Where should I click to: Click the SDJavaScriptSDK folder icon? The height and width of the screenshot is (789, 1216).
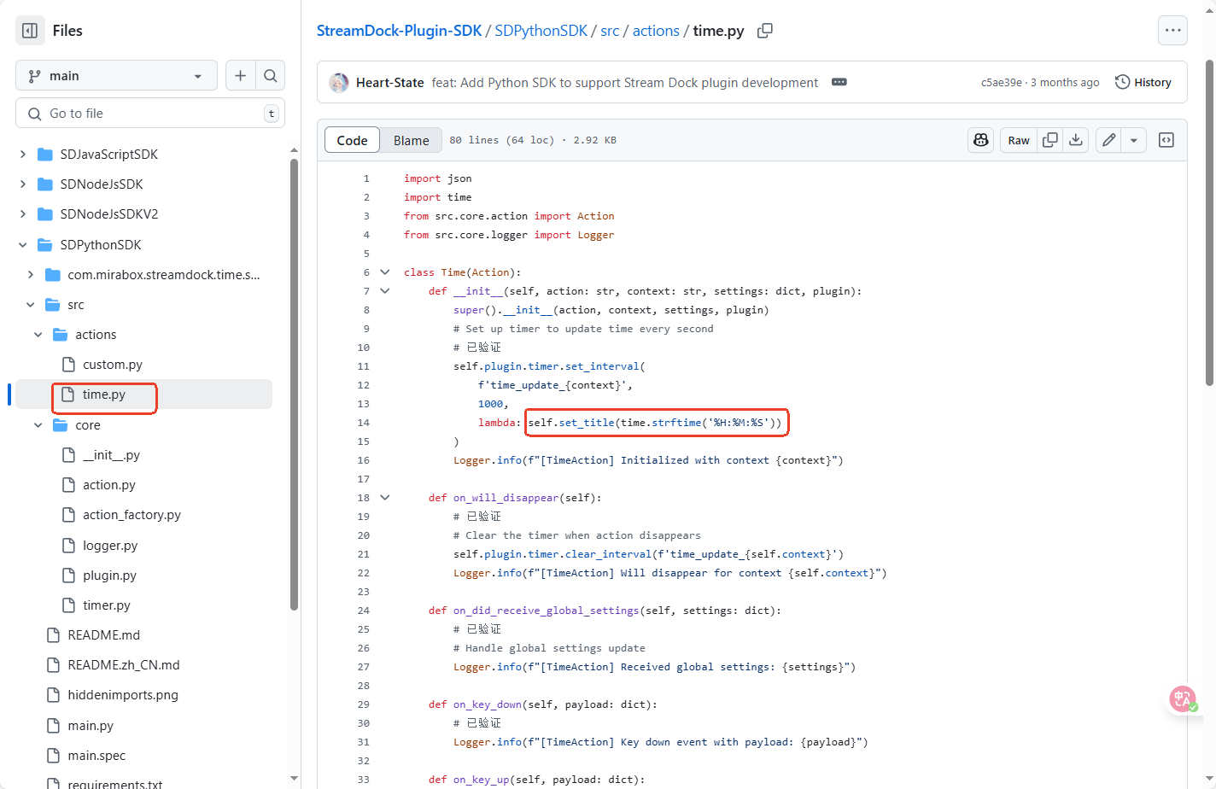[x=45, y=155]
